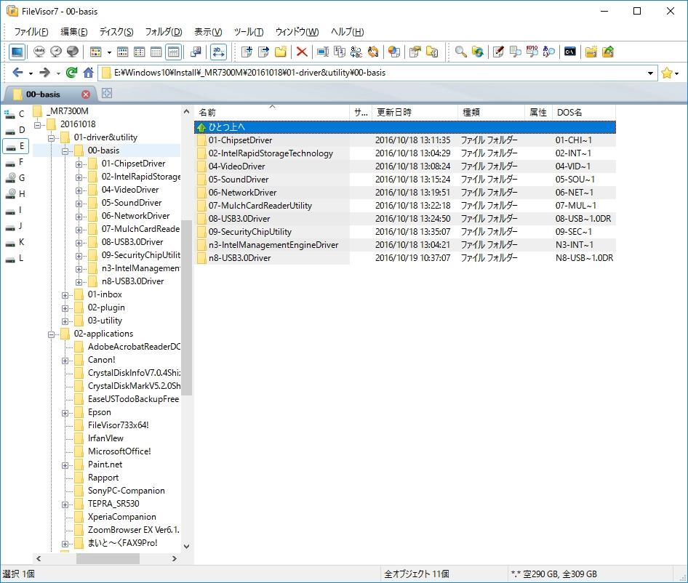Click the 'あ' text viewer icon
Image resolution: width=688 pixels, height=583 pixels.
tap(549, 52)
